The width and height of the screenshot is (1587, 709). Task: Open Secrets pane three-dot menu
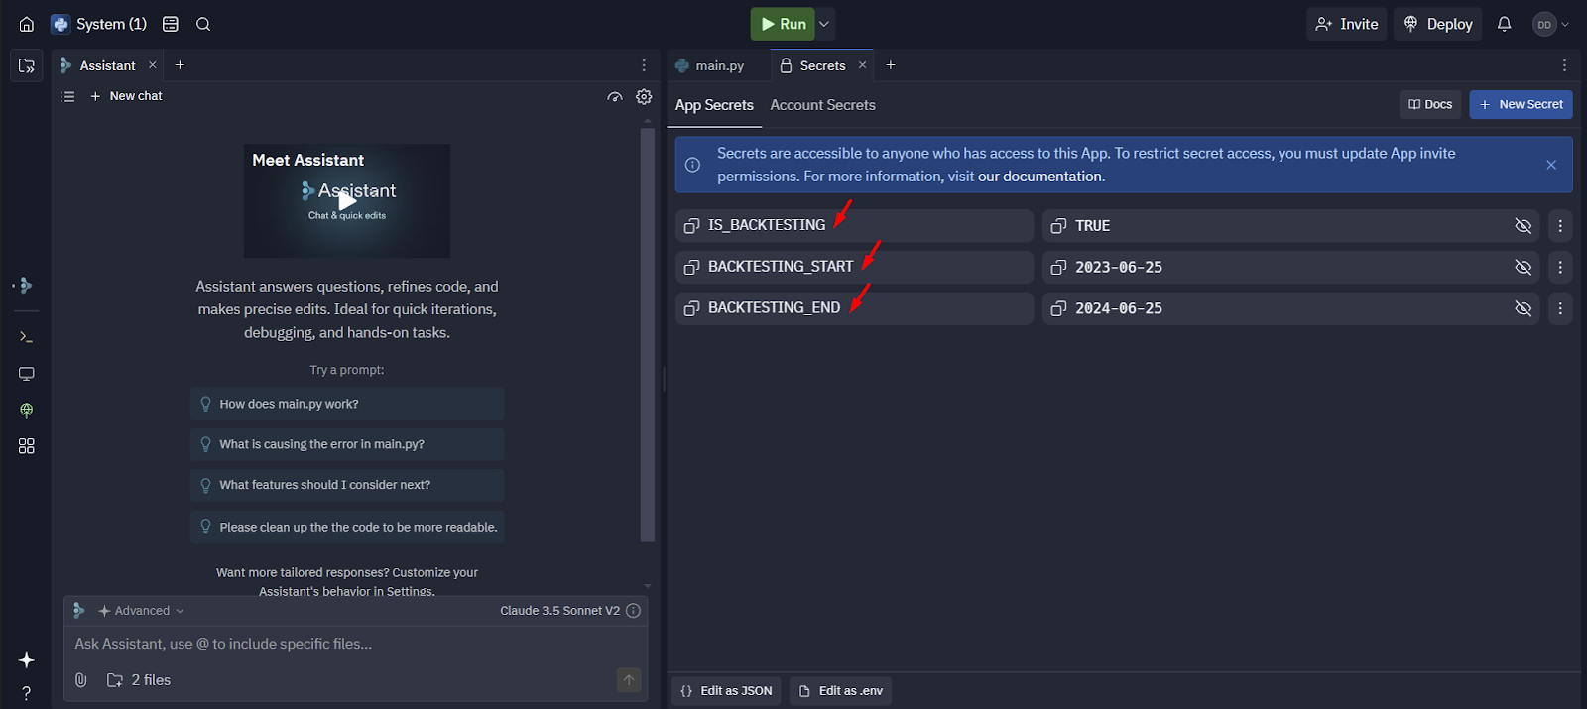[x=1564, y=65]
